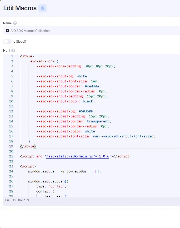Viewport: 180px width, 228px height.
Task: Click the #ced4da border color value
Action: pos(92,86)
